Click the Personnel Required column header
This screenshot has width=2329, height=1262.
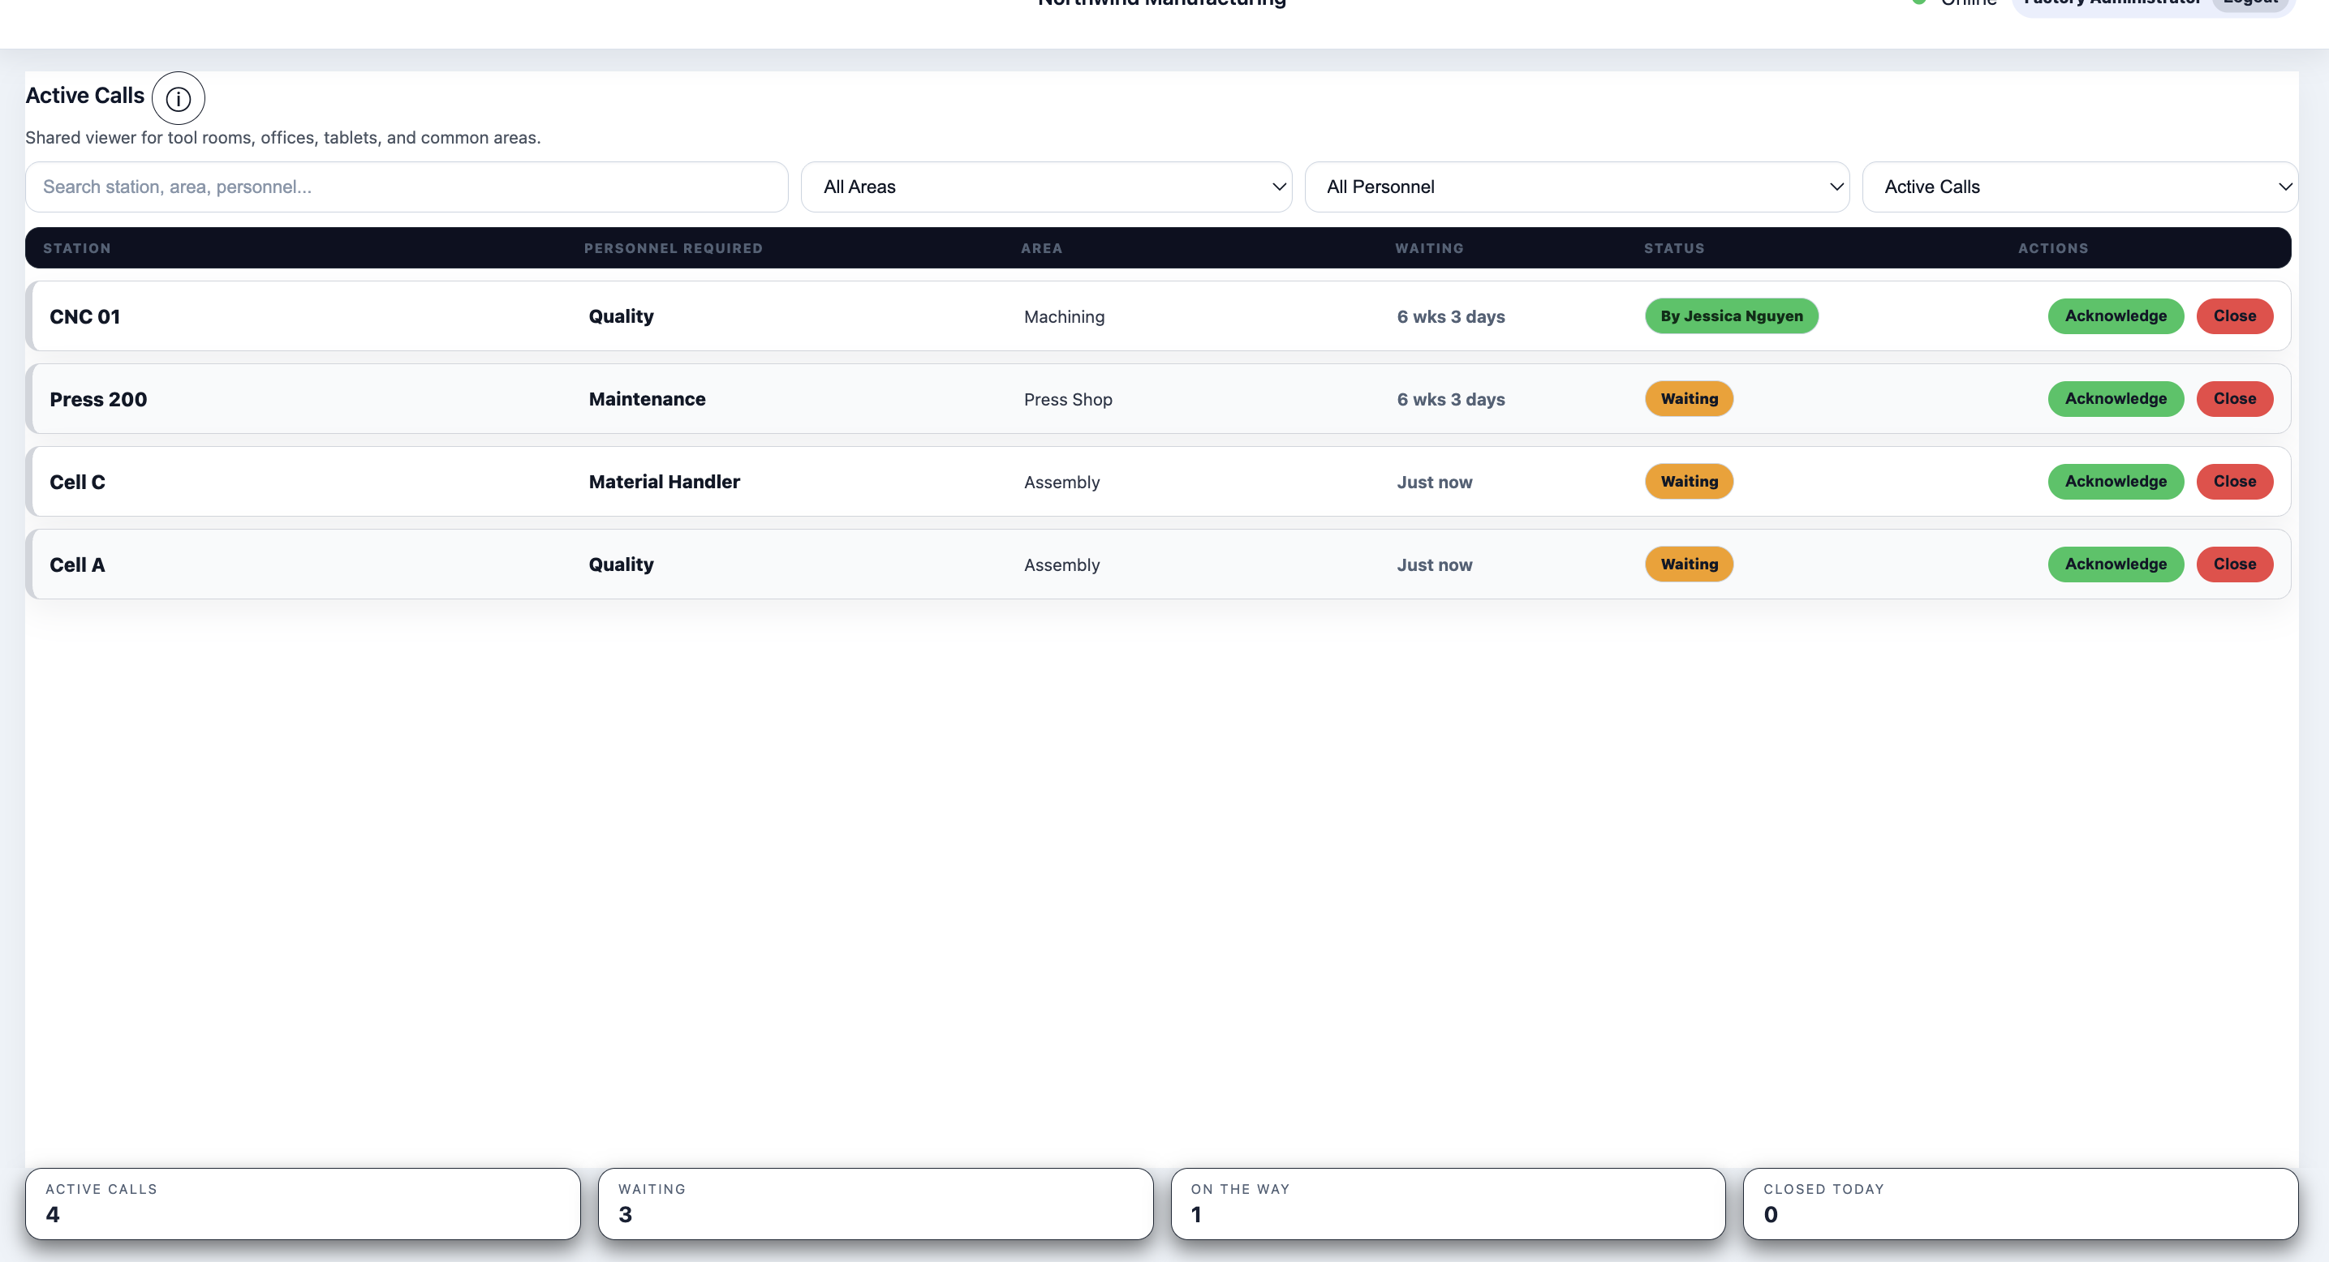tap(674, 248)
